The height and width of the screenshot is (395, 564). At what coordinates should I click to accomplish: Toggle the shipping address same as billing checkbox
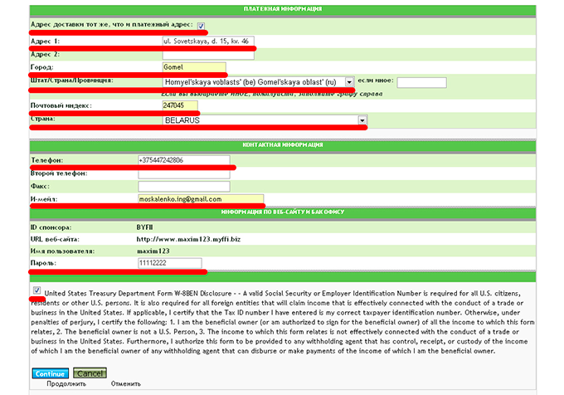pyautogui.click(x=201, y=26)
